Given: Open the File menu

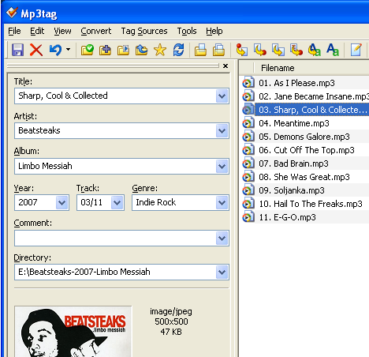Looking at the screenshot, I should 14,31.
